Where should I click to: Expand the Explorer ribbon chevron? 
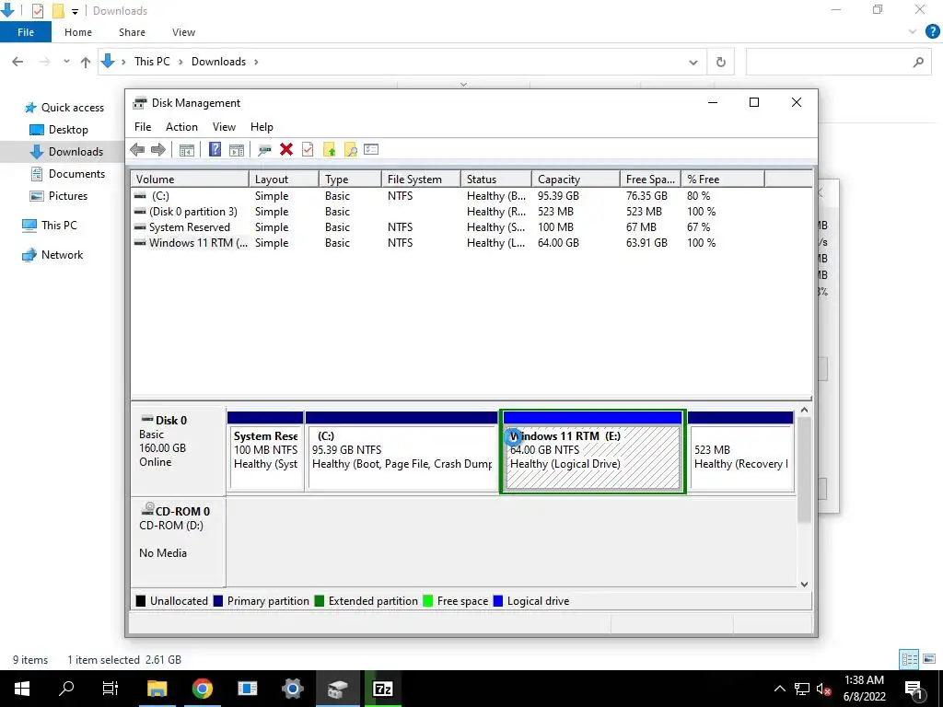coord(913,32)
